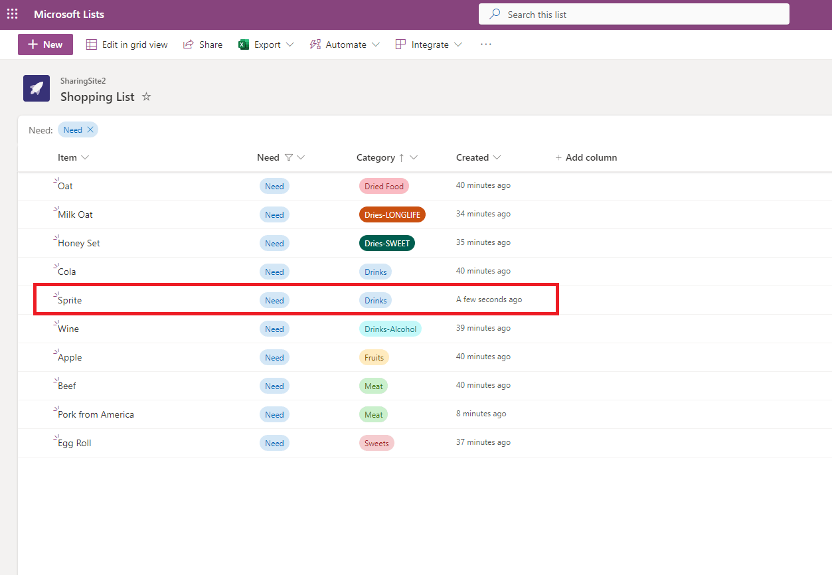Click Add column
832x575 pixels.
pyautogui.click(x=586, y=157)
